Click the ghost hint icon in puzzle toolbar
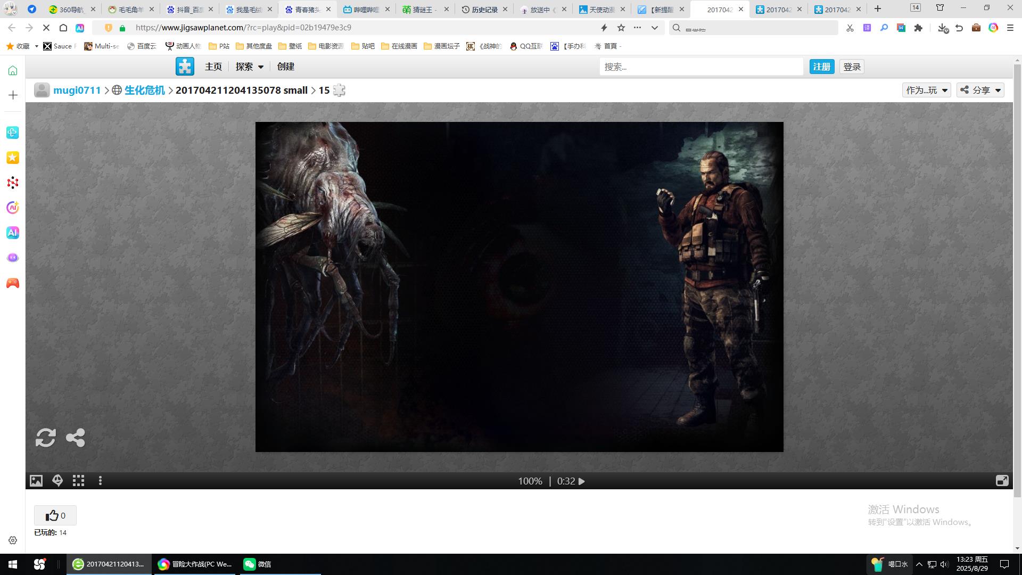Viewport: 1022px width, 575px height. pos(57,481)
